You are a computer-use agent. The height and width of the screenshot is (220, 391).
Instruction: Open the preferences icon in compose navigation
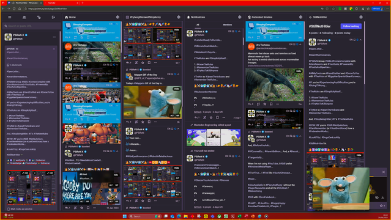tap(39, 17)
